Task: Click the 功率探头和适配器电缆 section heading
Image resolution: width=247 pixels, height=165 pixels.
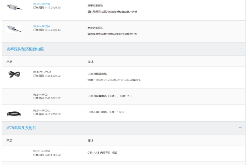Action: click(x=25, y=49)
